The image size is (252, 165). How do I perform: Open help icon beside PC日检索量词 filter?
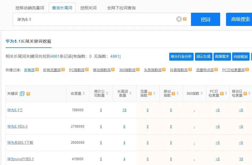click(247, 69)
